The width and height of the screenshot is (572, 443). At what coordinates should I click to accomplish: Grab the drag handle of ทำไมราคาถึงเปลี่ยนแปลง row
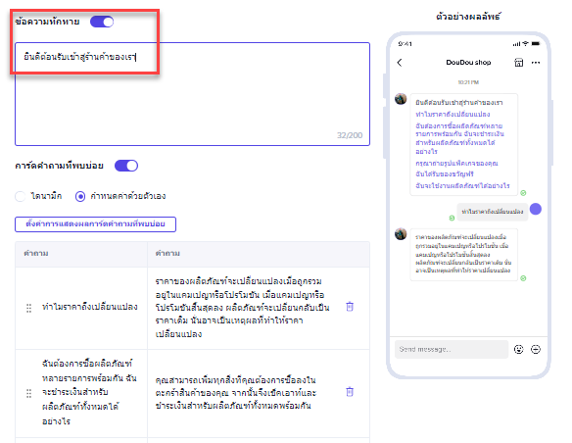tap(28, 308)
